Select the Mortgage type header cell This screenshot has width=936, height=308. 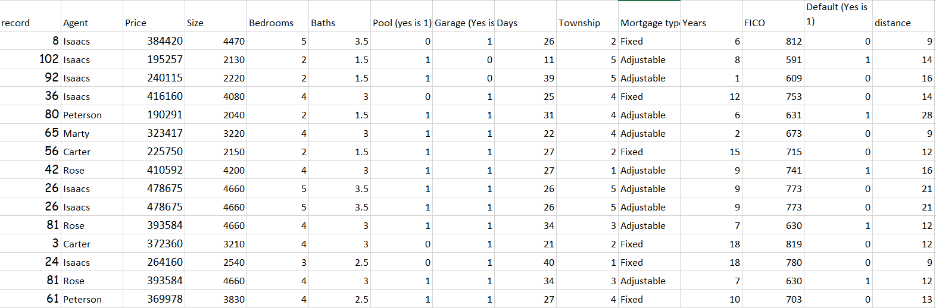tap(649, 16)
